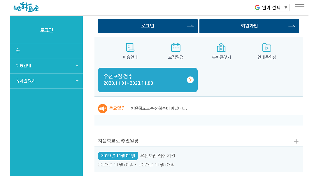Expand the 유치원 찾기 sidebar submenu
The image size is (314, 176).
point(77,81)
